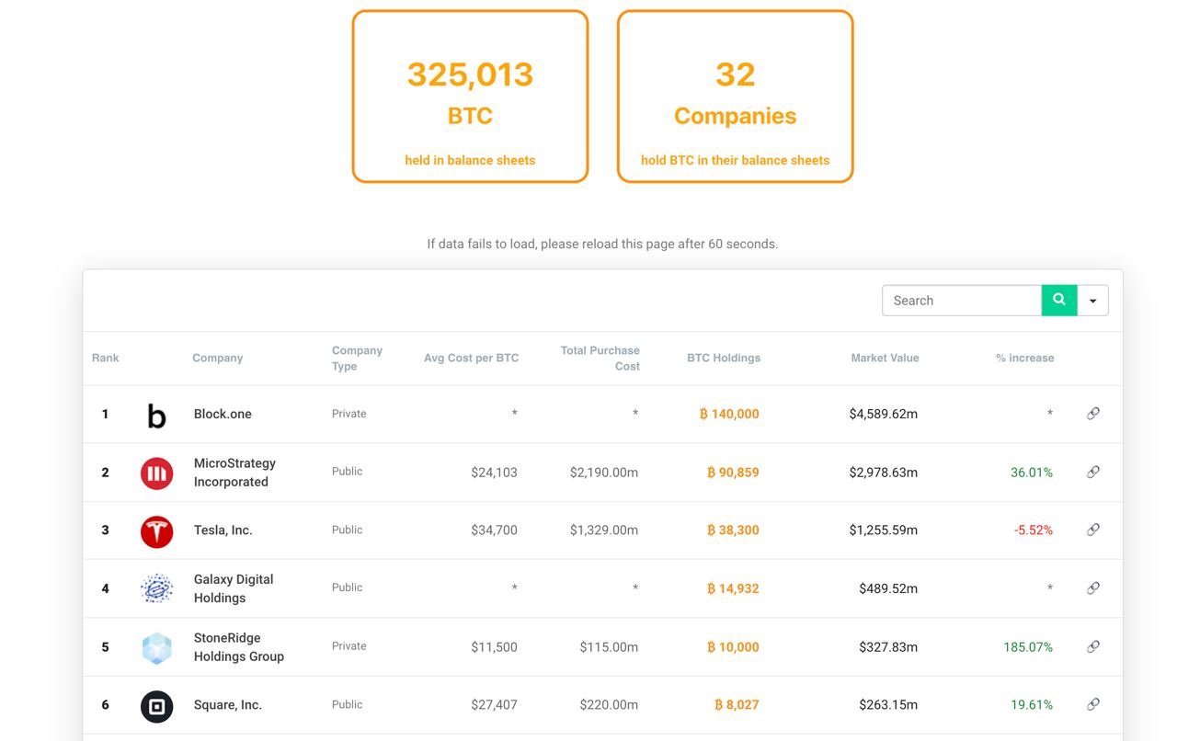Open the source link icon for StoneRidge Holdings Group
The height and width of the screenshot is (741, 1177).
coord(1093,646)
